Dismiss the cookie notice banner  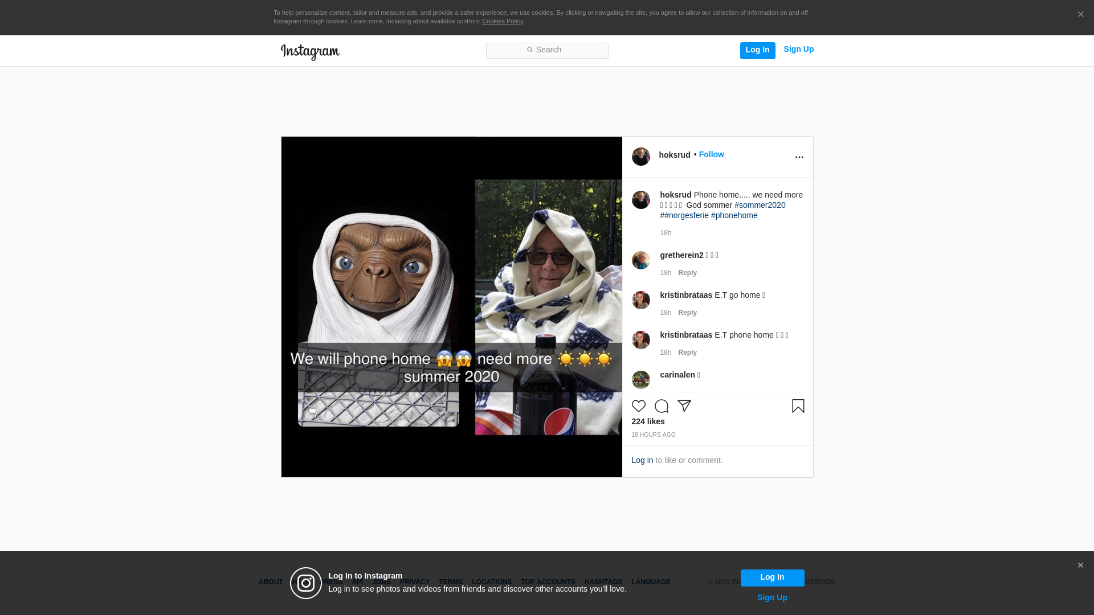(1080, 15)
